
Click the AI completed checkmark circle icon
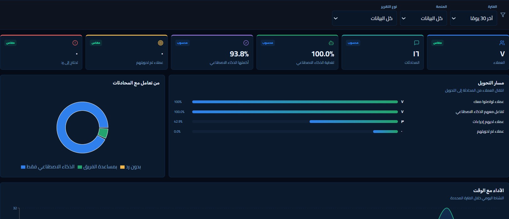pos(246,43)
